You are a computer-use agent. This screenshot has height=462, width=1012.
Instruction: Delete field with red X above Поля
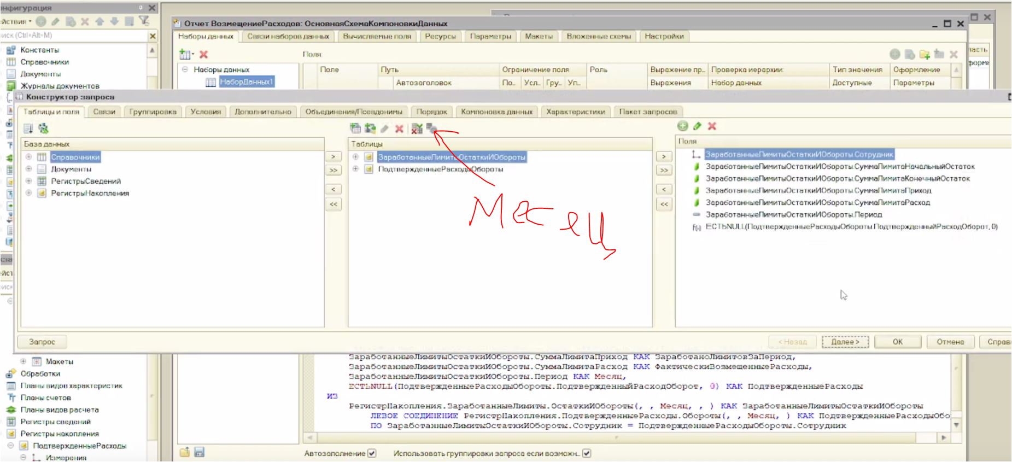[712, 126]
